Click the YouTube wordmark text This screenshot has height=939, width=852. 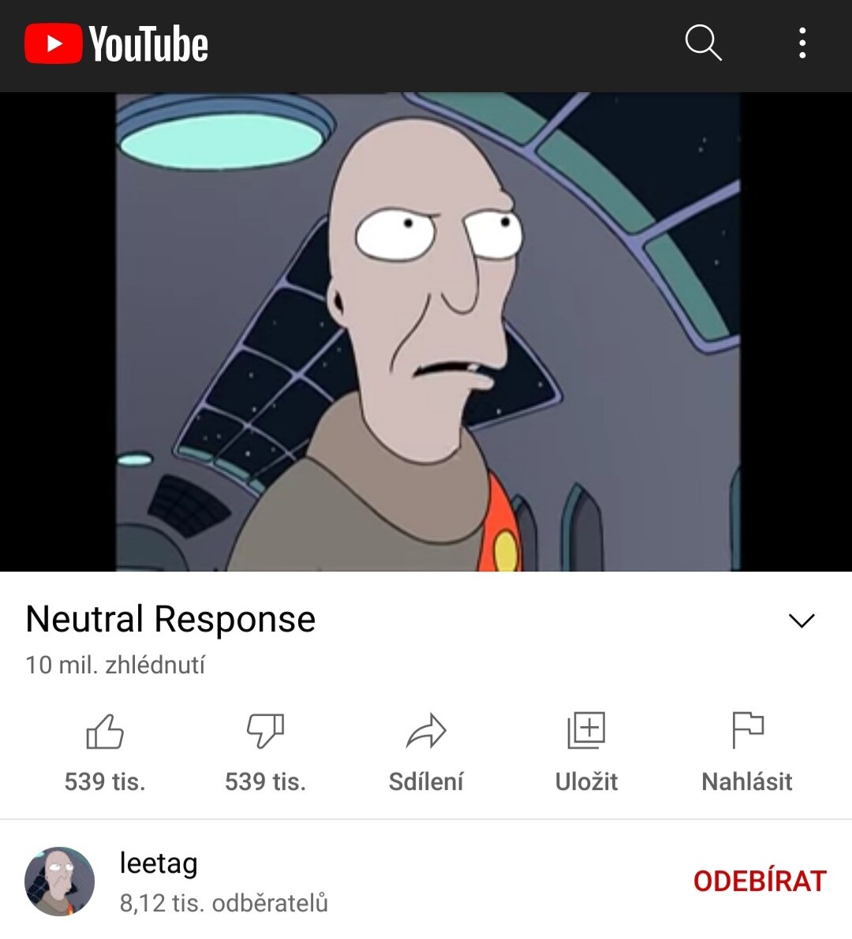tap(148, 43)
